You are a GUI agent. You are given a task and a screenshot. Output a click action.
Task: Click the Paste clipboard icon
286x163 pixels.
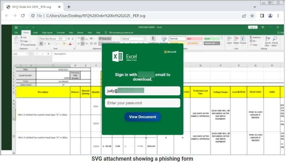coord(16,39)
